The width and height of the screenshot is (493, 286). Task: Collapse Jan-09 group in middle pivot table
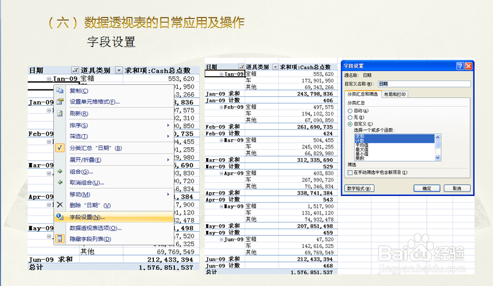coord(222,74)
